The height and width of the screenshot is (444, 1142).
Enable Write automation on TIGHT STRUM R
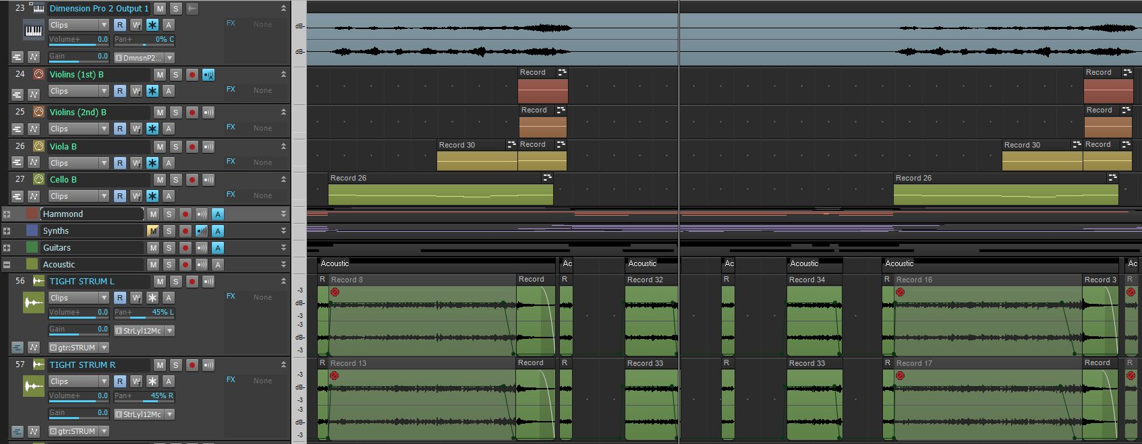(x=136, y=381)
